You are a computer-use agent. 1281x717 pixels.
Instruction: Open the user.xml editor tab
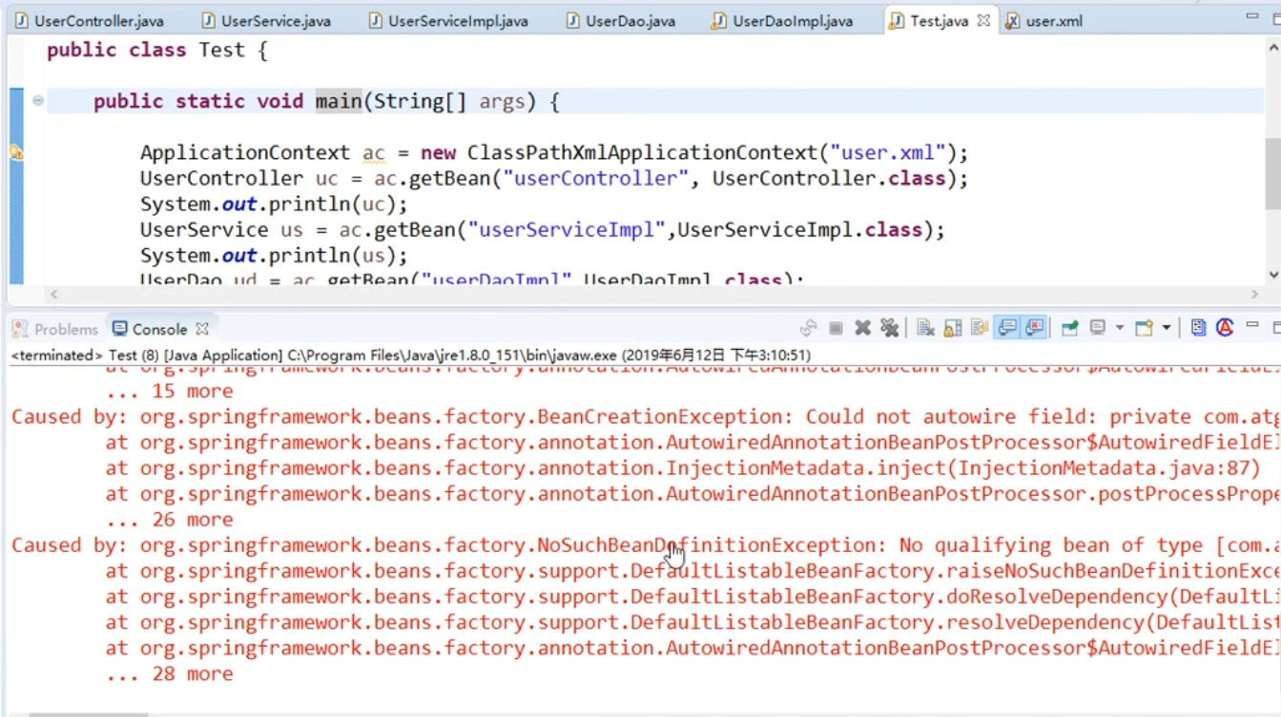tap(1044, 20)
